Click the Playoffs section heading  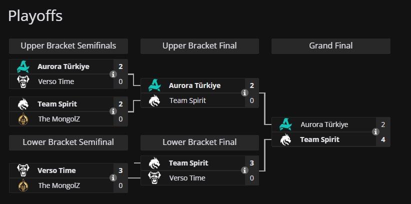(35, 16)
